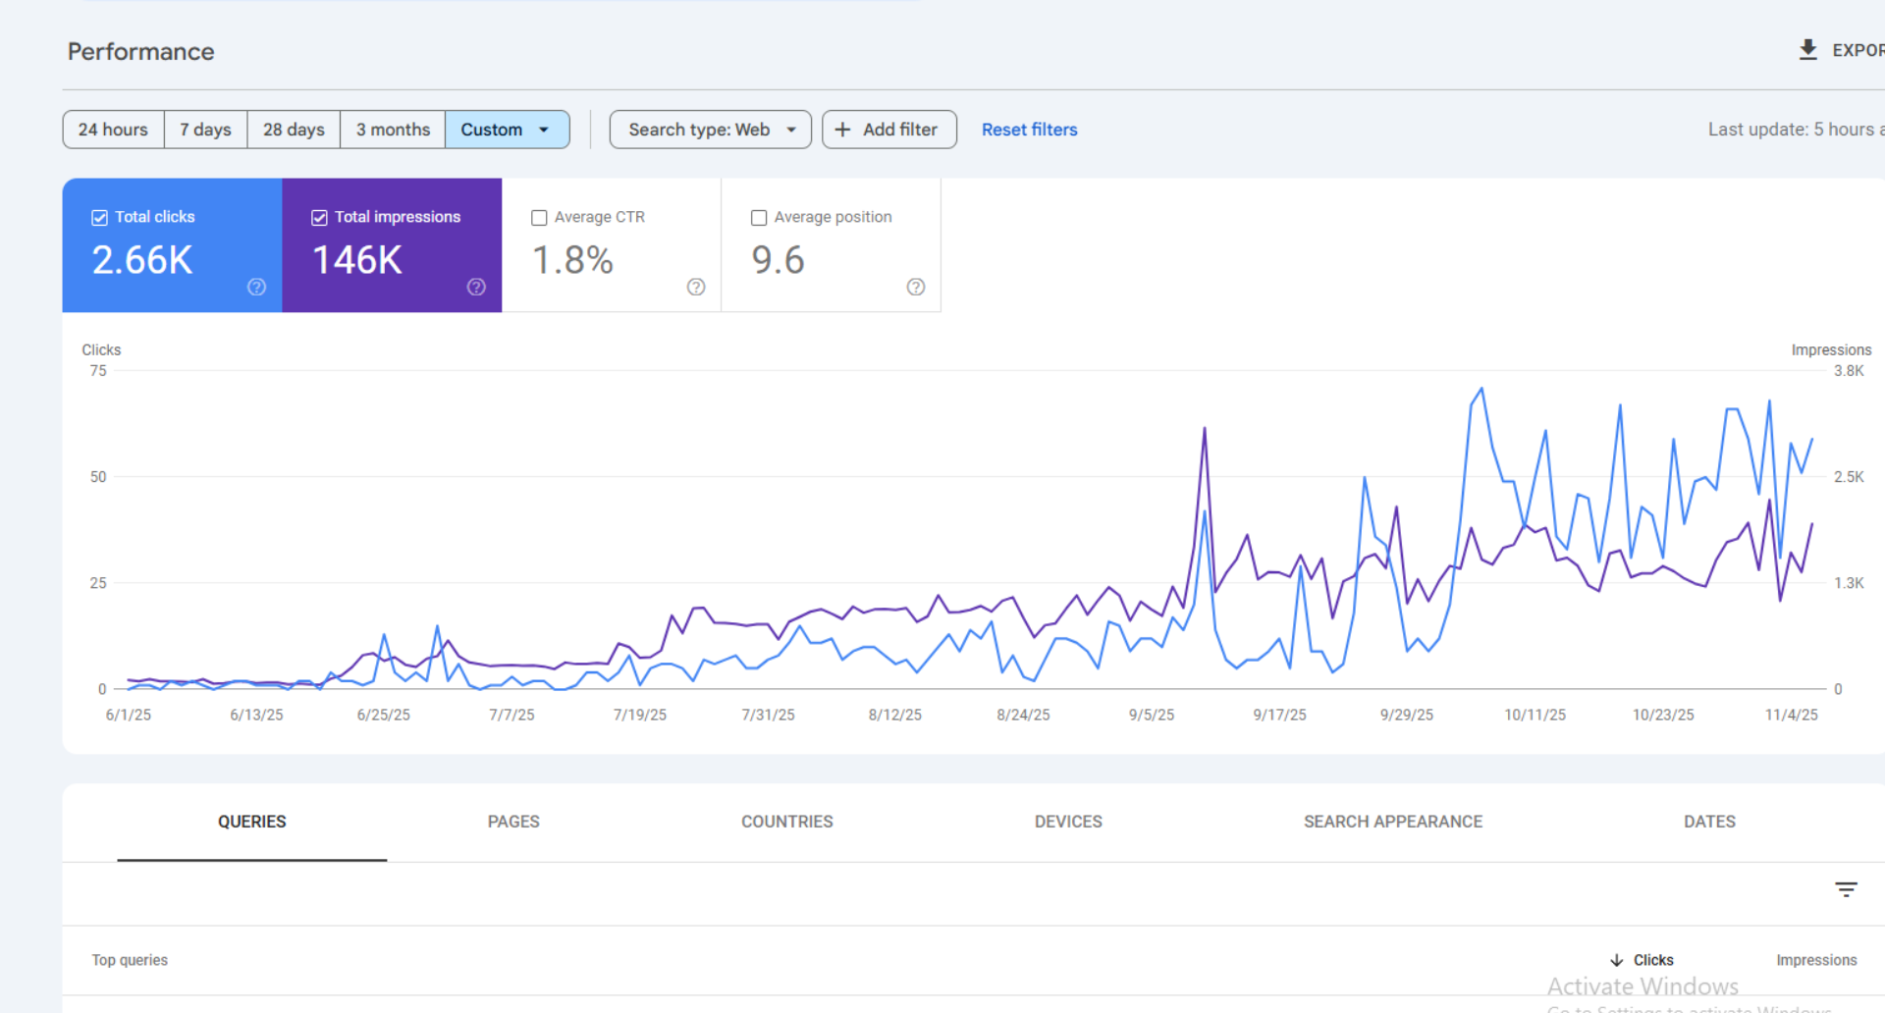Uncheck the Total impressions checkbox
Viewport: 1885px width, 1013px height.
[318, 217]
